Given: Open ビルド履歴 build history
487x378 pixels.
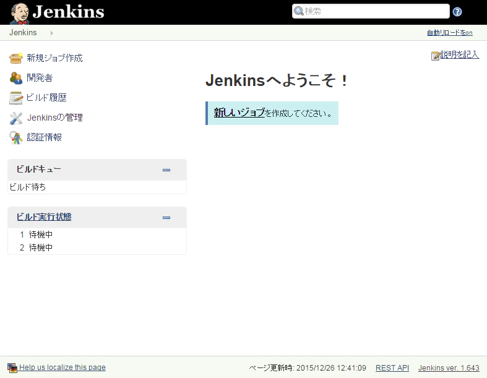Looking at the screenshot, I should [46, 98].
